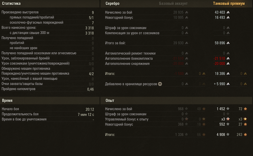Click the silver icon beside premium total 59 896
The width and height of the screenshot is (253, 156).
pyautogui.click(x=228, y=43)
